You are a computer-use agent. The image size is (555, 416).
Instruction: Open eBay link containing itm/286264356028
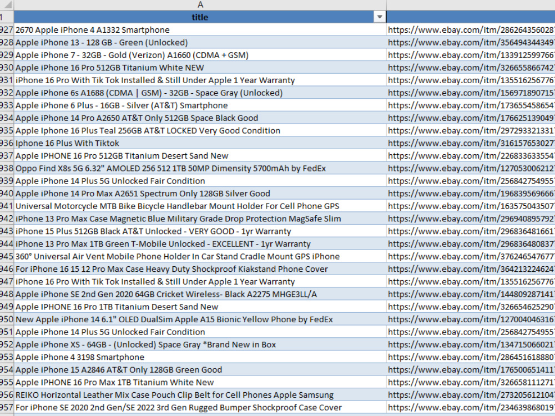click(471, 30)
